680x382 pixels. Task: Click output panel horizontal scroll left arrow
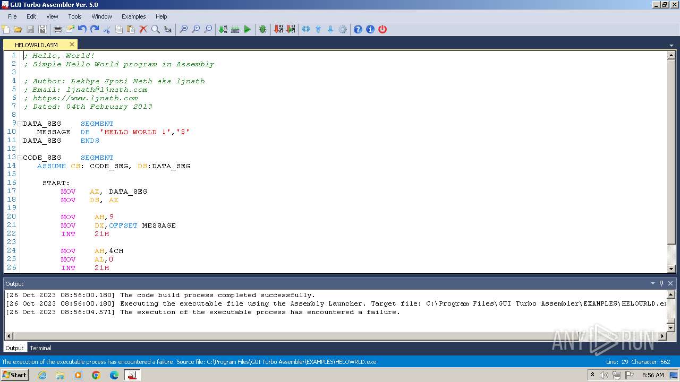[8, 336]
